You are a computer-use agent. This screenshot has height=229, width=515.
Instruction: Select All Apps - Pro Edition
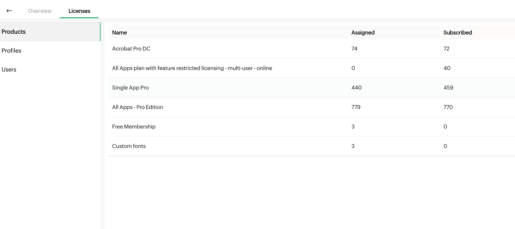138,107
